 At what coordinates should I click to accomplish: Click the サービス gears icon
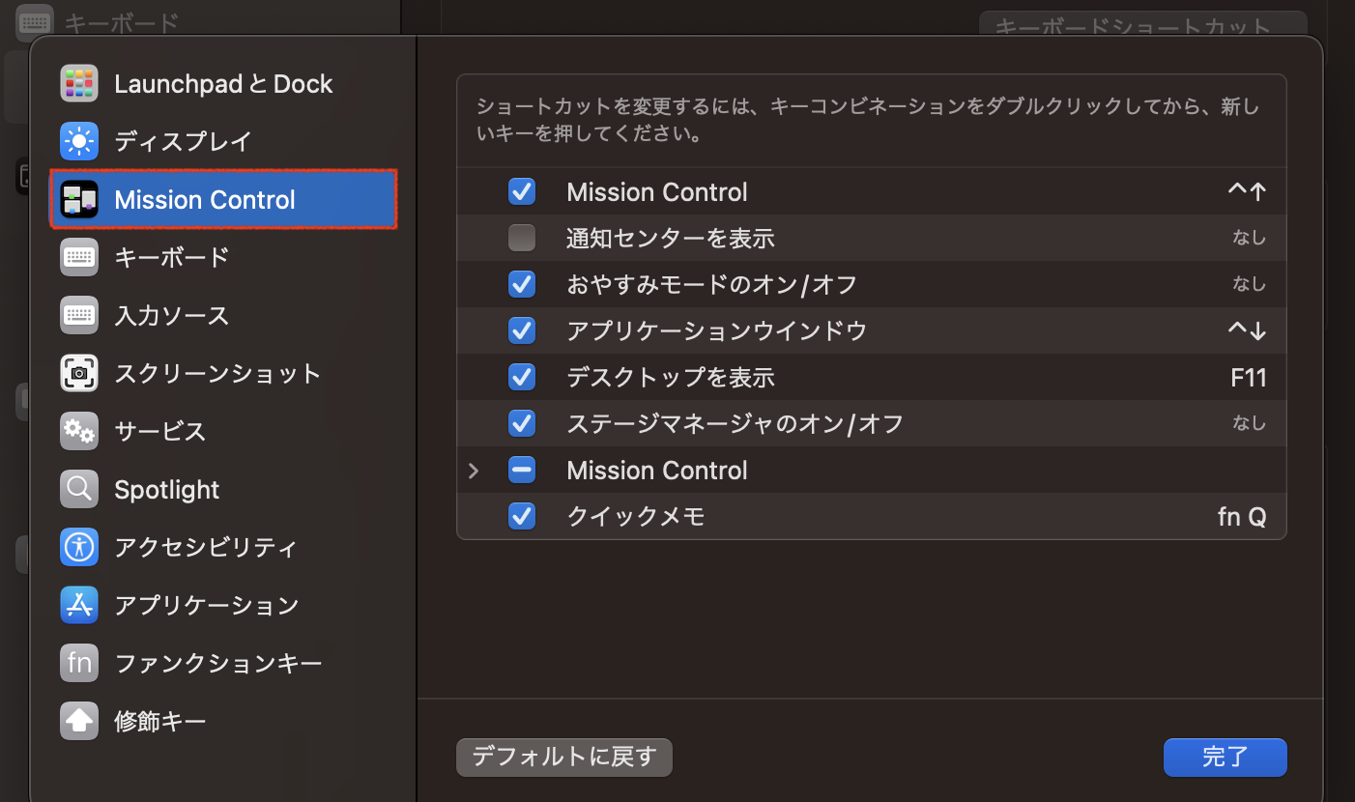click(x=79, y=432)
